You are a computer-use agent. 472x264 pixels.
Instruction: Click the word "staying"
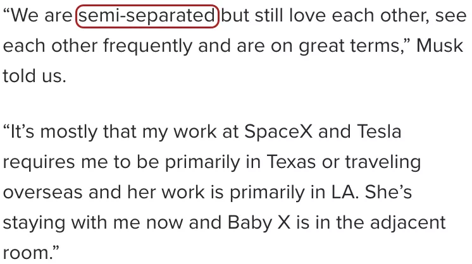[37, 222]
